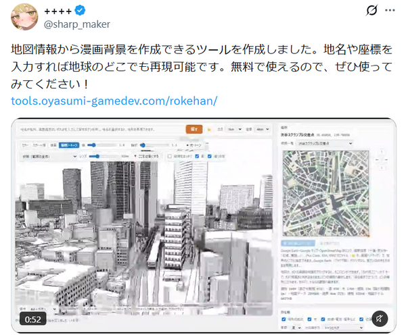Play the embedded manga-background video
Viewport: 406px width, 335px height.
coord(204,226)
